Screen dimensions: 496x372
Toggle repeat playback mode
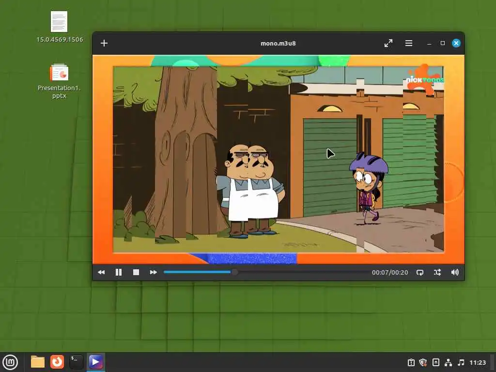point(420,272)
